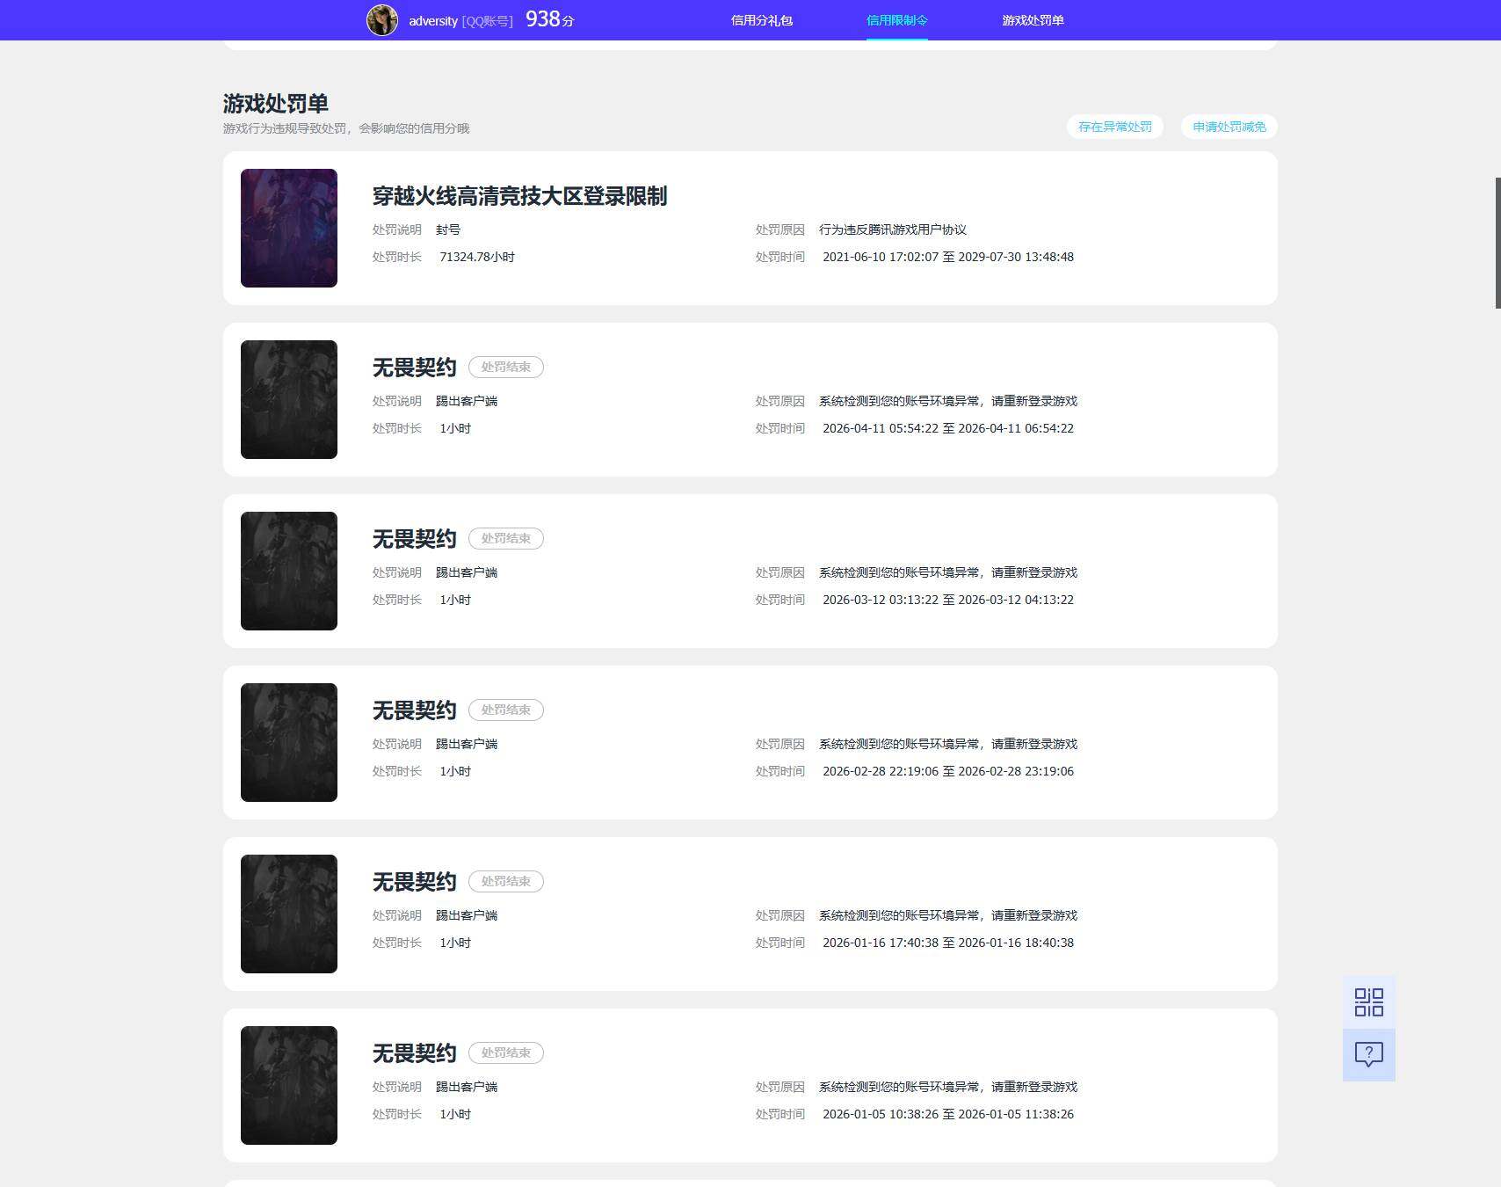Click the 行为违反腾讯游戏用户协议 reason text

pos(893,229)
